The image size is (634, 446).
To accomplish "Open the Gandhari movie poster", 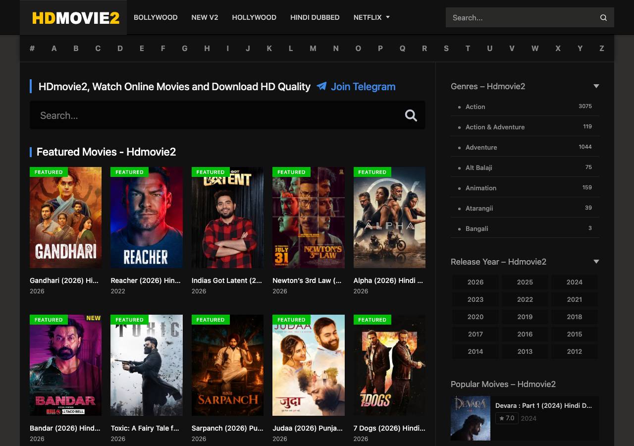I will (65, 218).
